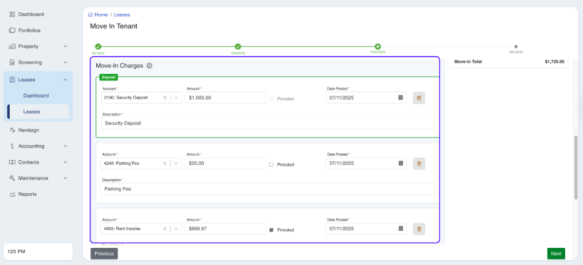Viewport: 583px width, 265px height.
Task: Click the page vertical scrollbar
Action: tap(576, 165)
